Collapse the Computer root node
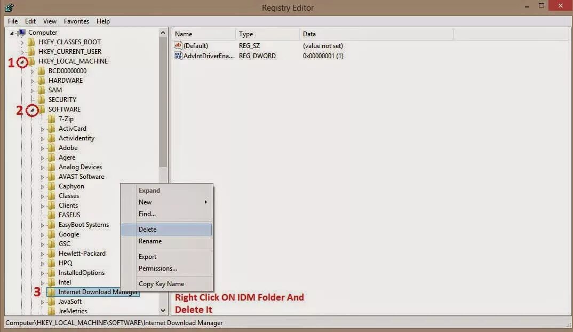Screen dimensions: 573x332 12,33
